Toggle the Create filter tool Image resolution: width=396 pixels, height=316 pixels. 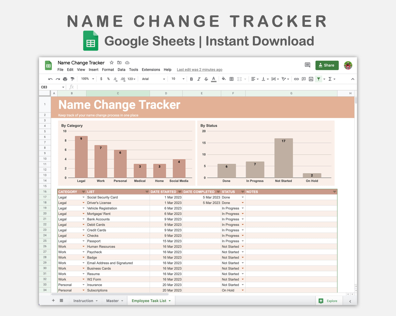[x=318, y=79]
